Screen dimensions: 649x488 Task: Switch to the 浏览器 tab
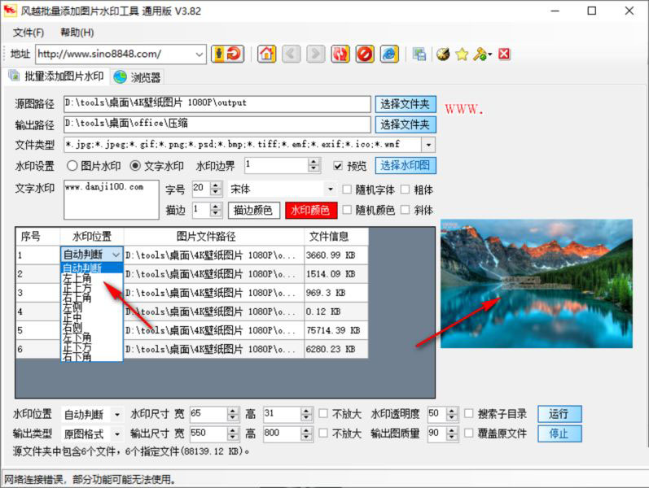tap(138, 77)
